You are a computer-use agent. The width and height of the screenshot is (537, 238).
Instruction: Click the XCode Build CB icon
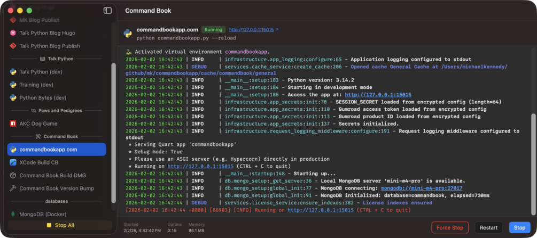point(13,162)
